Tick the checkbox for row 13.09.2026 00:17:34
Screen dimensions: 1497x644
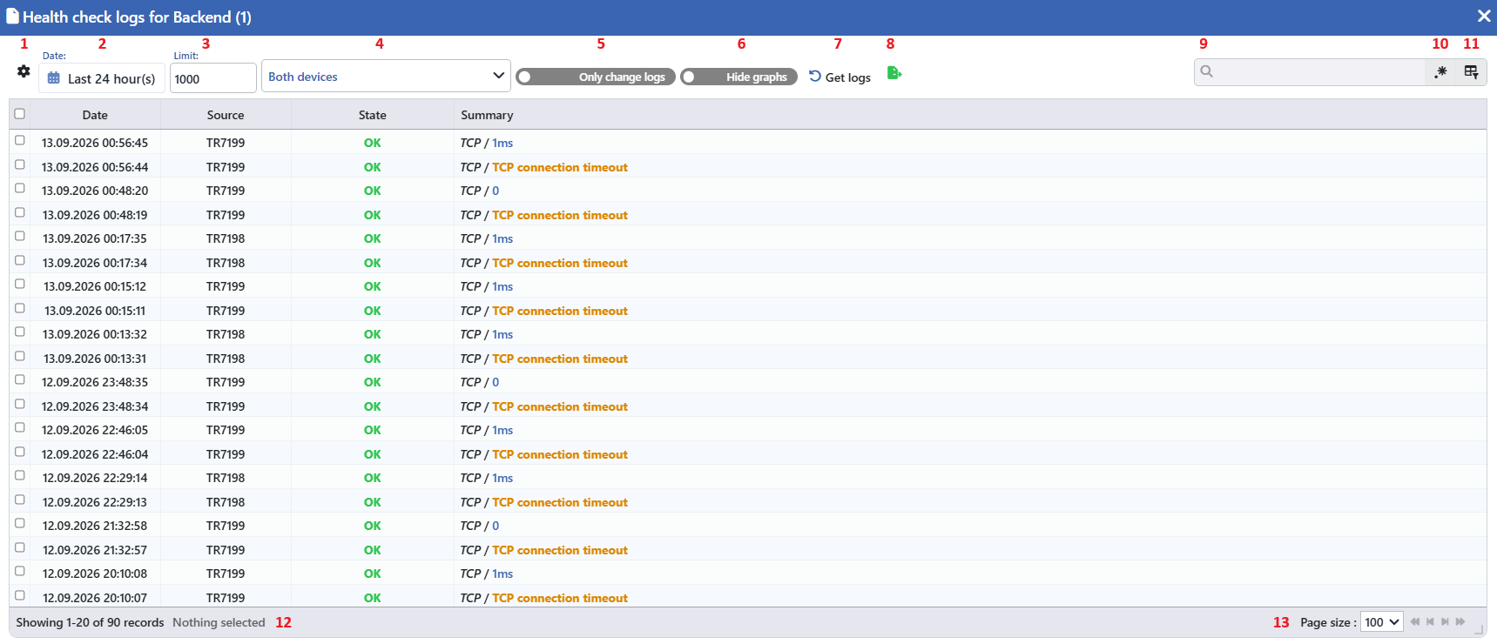tap(20, 260)
